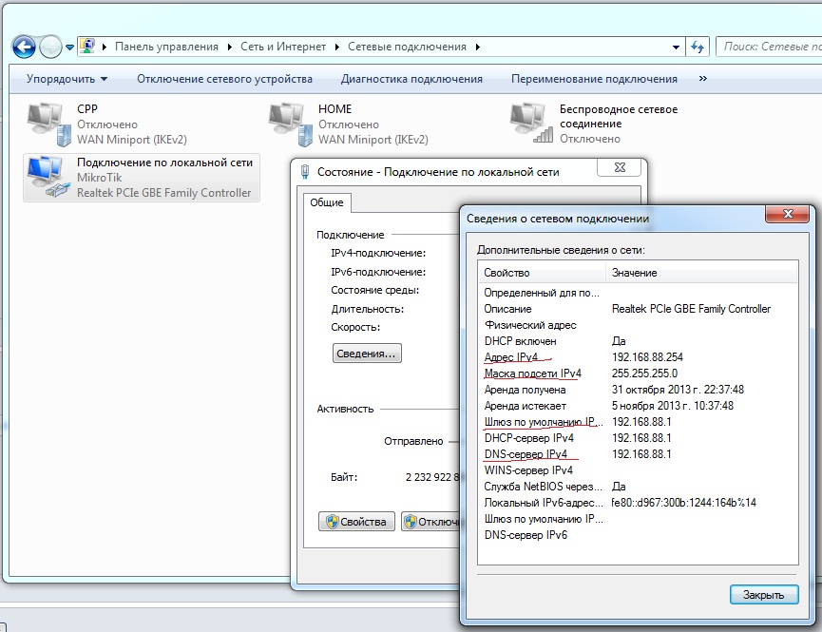This screenshot has width=822, height=632.
Task: Click the value 192.168.88.254
Action: pos(647,357)
